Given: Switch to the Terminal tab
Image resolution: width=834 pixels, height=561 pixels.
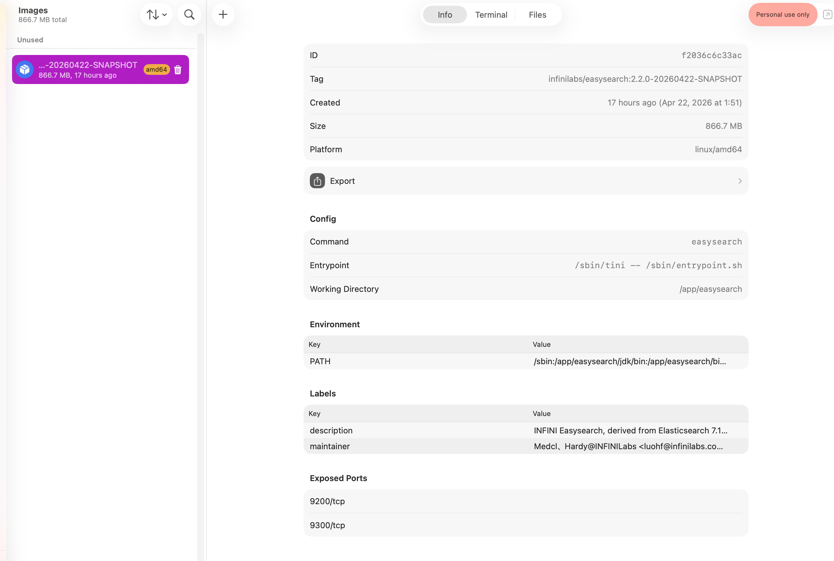Looking at the screenshot, I should [x=491, y=15].
